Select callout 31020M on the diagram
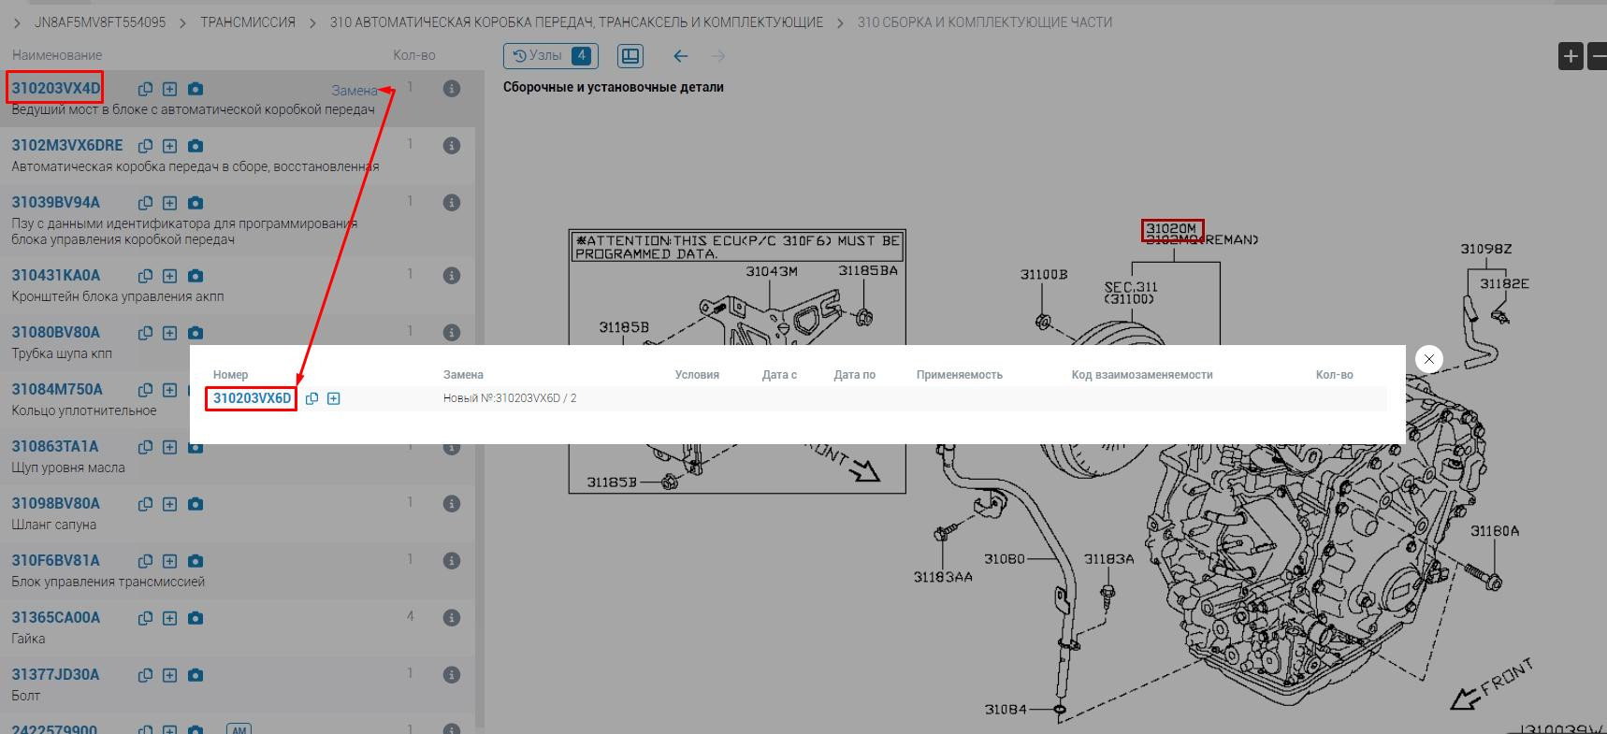 [x=1171, y=228]
